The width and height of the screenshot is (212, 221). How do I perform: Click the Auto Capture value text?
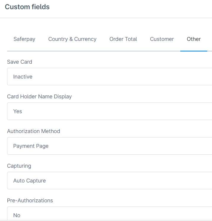click(x=30, y=181)
